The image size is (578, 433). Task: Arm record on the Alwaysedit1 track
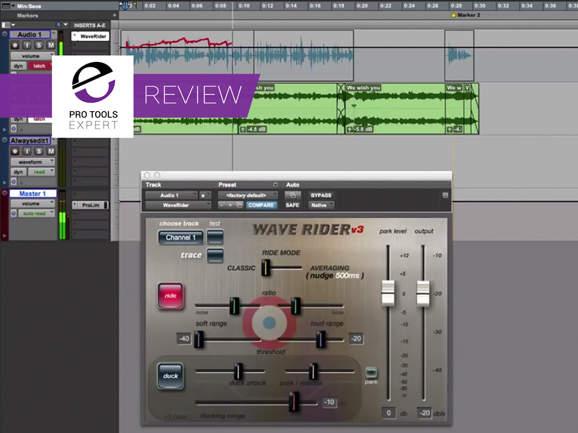click(x=14, y=152)
